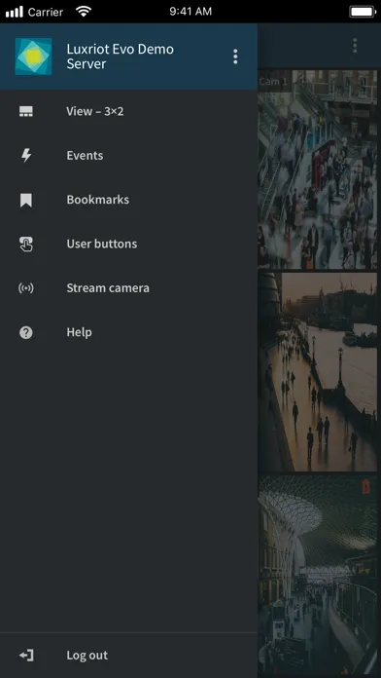Tap the riverside walkway camera thumbnail
Viewport: 381px width, 678px height.
pyautogui.click(x=318, y=372)
